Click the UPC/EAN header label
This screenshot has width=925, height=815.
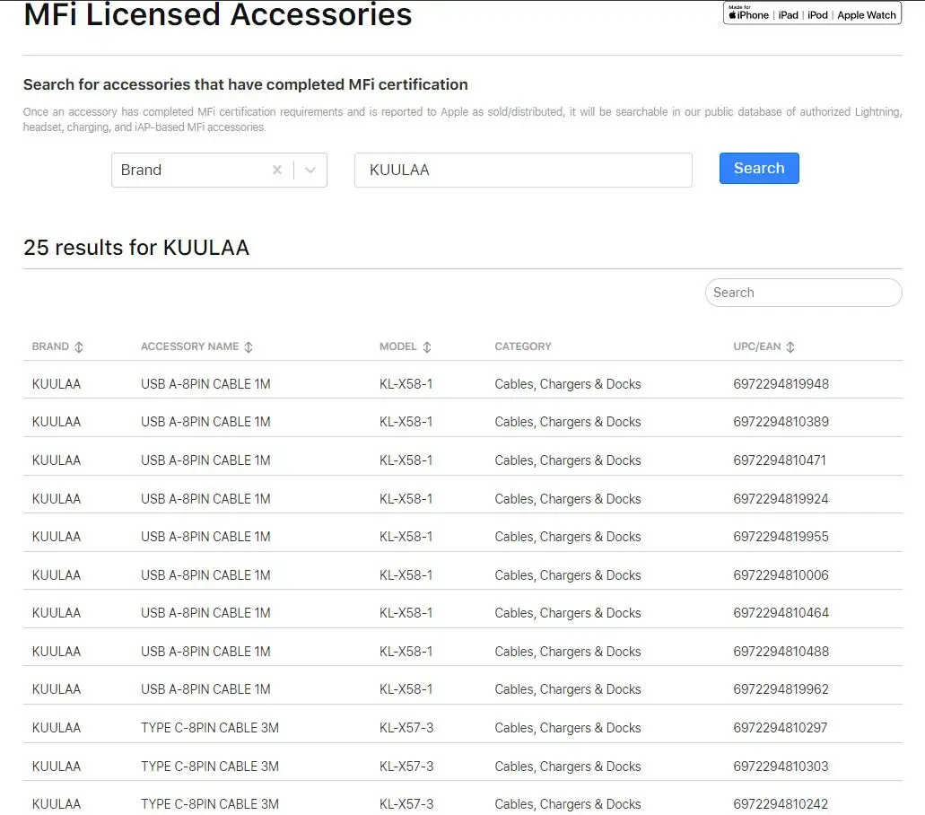point(756,346)
